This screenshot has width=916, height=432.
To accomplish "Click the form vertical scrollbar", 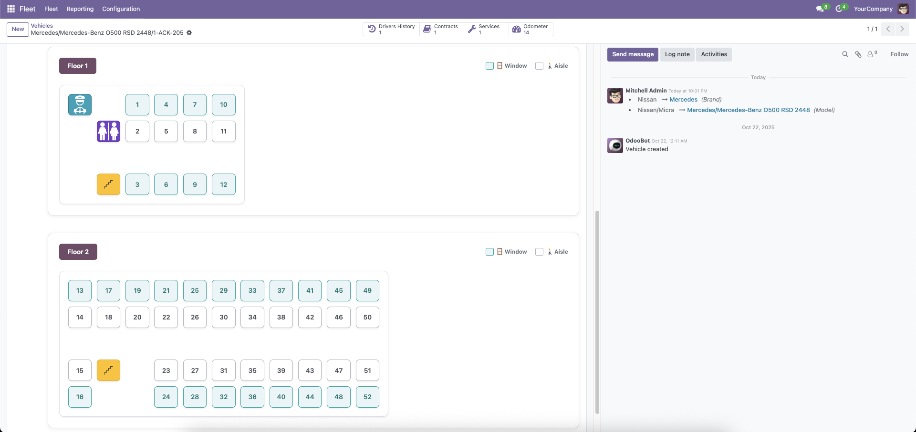I will point(597,312).
